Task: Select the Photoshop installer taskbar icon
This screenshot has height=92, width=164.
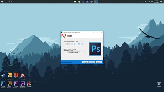Action: point(96,2)
